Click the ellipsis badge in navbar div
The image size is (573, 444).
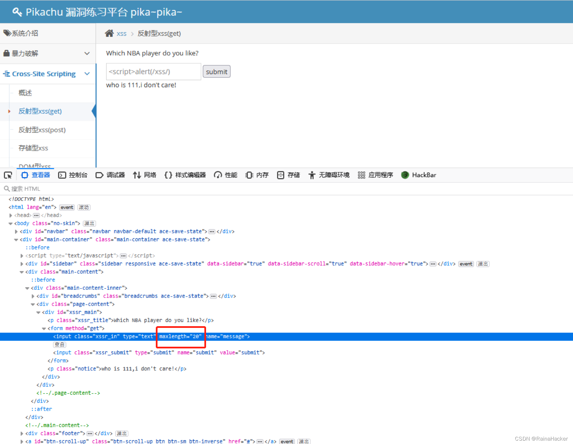(212, 232)
